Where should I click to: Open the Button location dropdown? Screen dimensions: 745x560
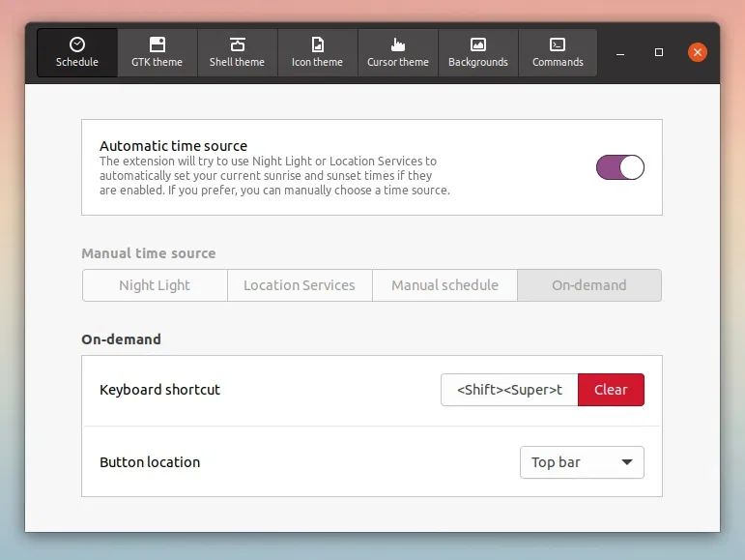click(x=581, y=462)
